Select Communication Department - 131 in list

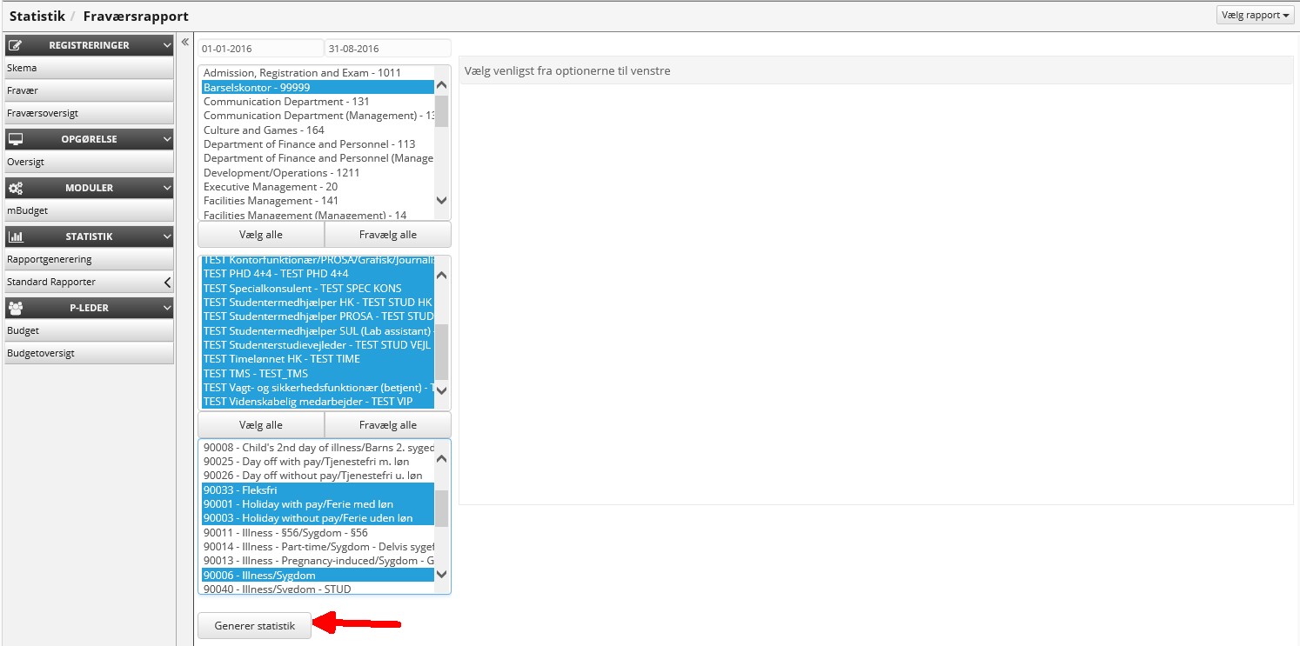(286, 102)
